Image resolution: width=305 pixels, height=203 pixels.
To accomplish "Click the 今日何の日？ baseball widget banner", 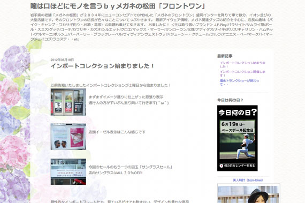I will pyautogui.click(x=237, y=138).
